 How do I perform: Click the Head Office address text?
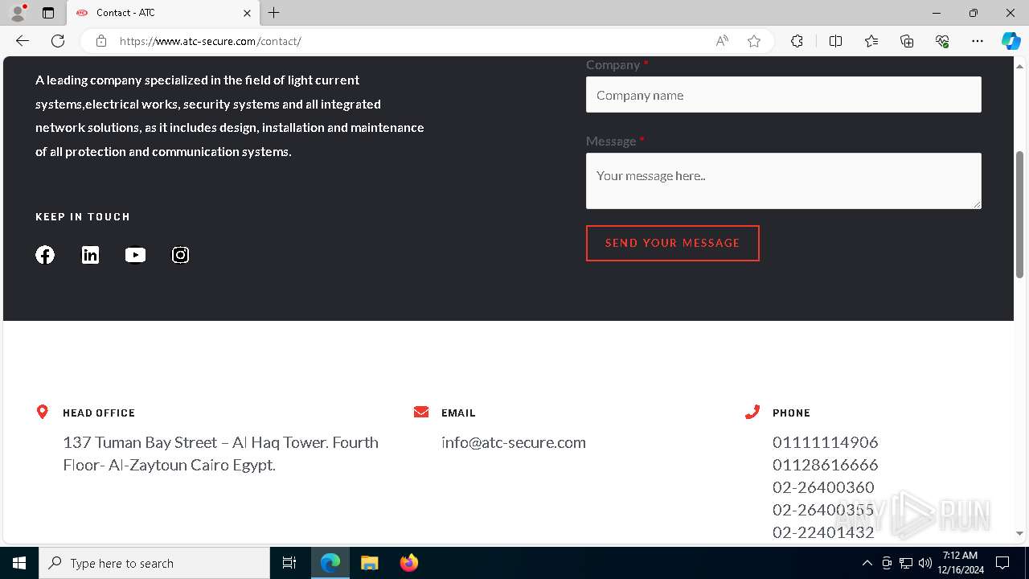(221, 454)
